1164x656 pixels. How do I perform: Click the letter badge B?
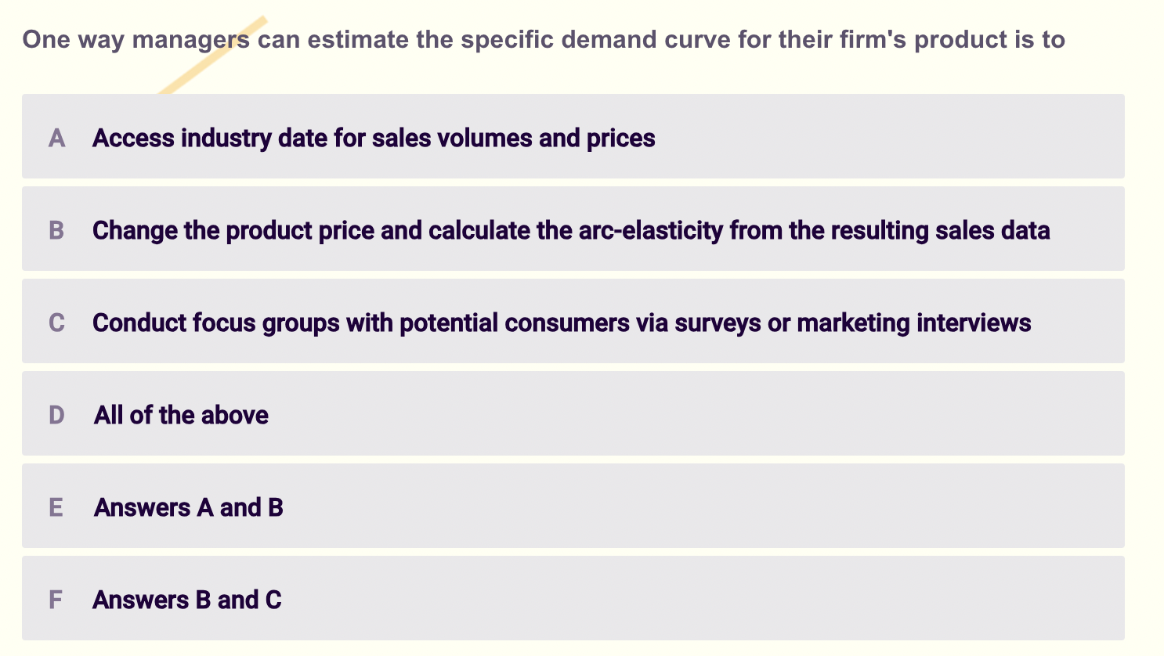click(x=56, y=230)
